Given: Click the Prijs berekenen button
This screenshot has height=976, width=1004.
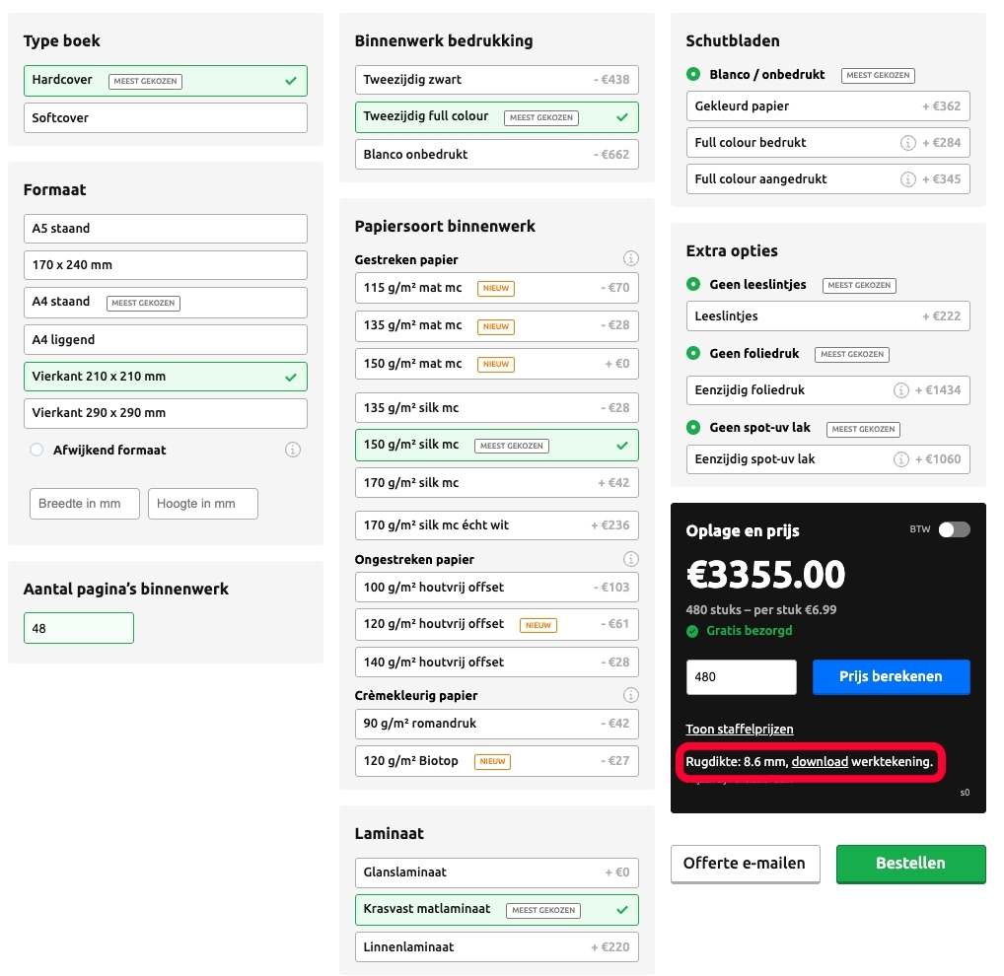Looking at the screenshot, I should [891, 677].
